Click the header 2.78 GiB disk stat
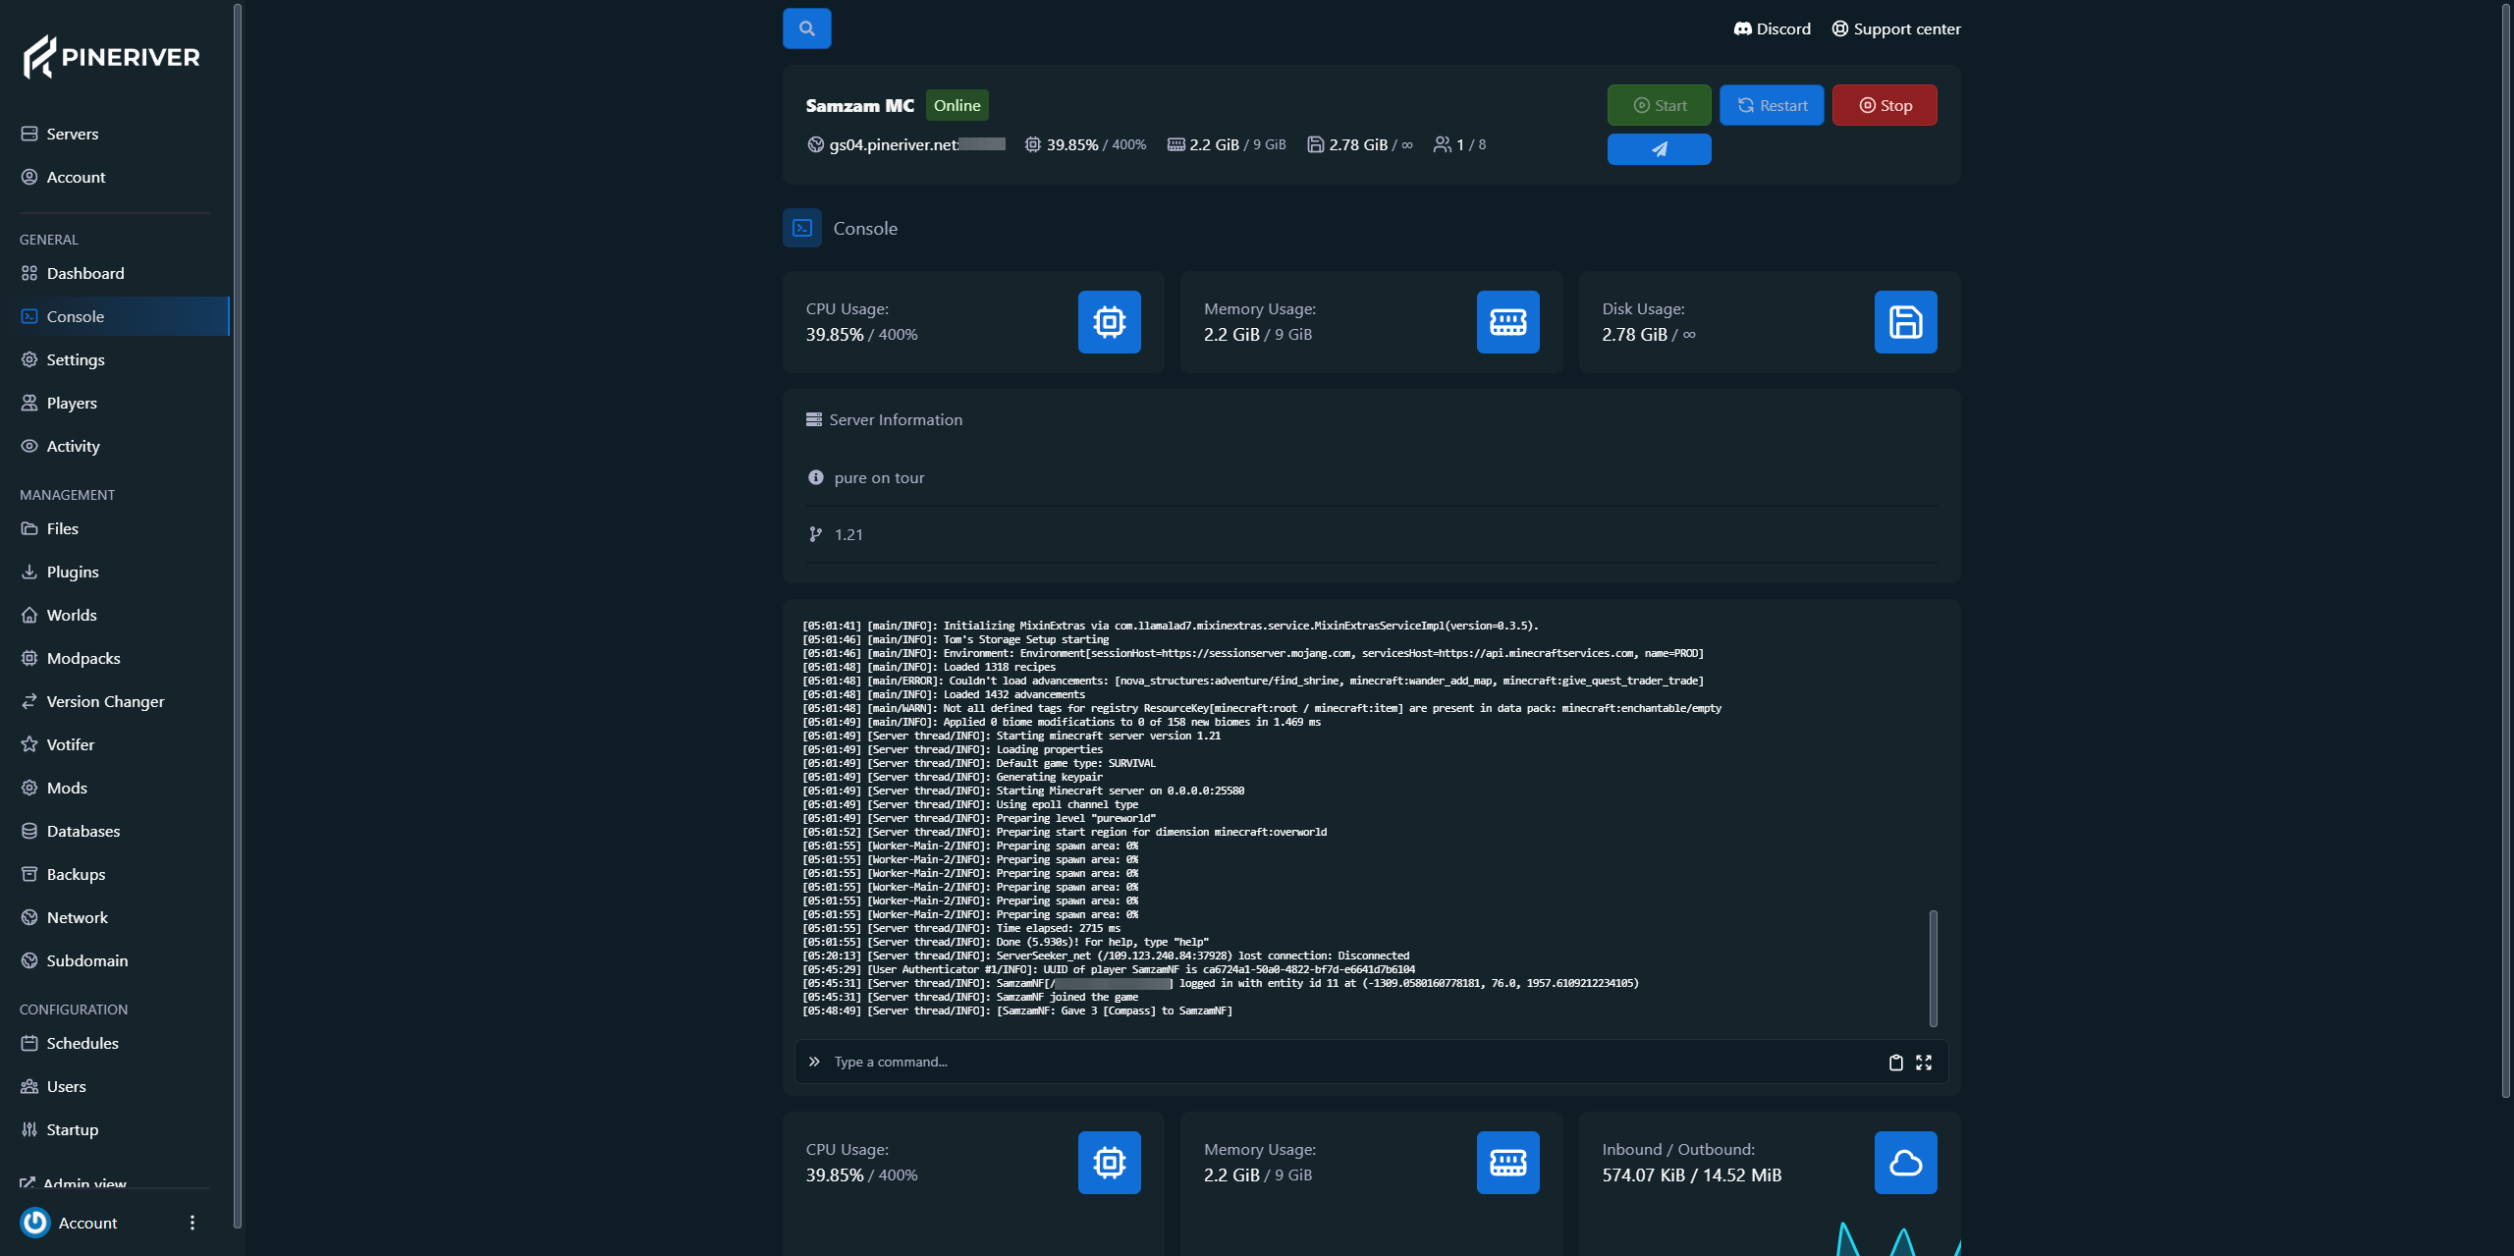 point(1360,144)
